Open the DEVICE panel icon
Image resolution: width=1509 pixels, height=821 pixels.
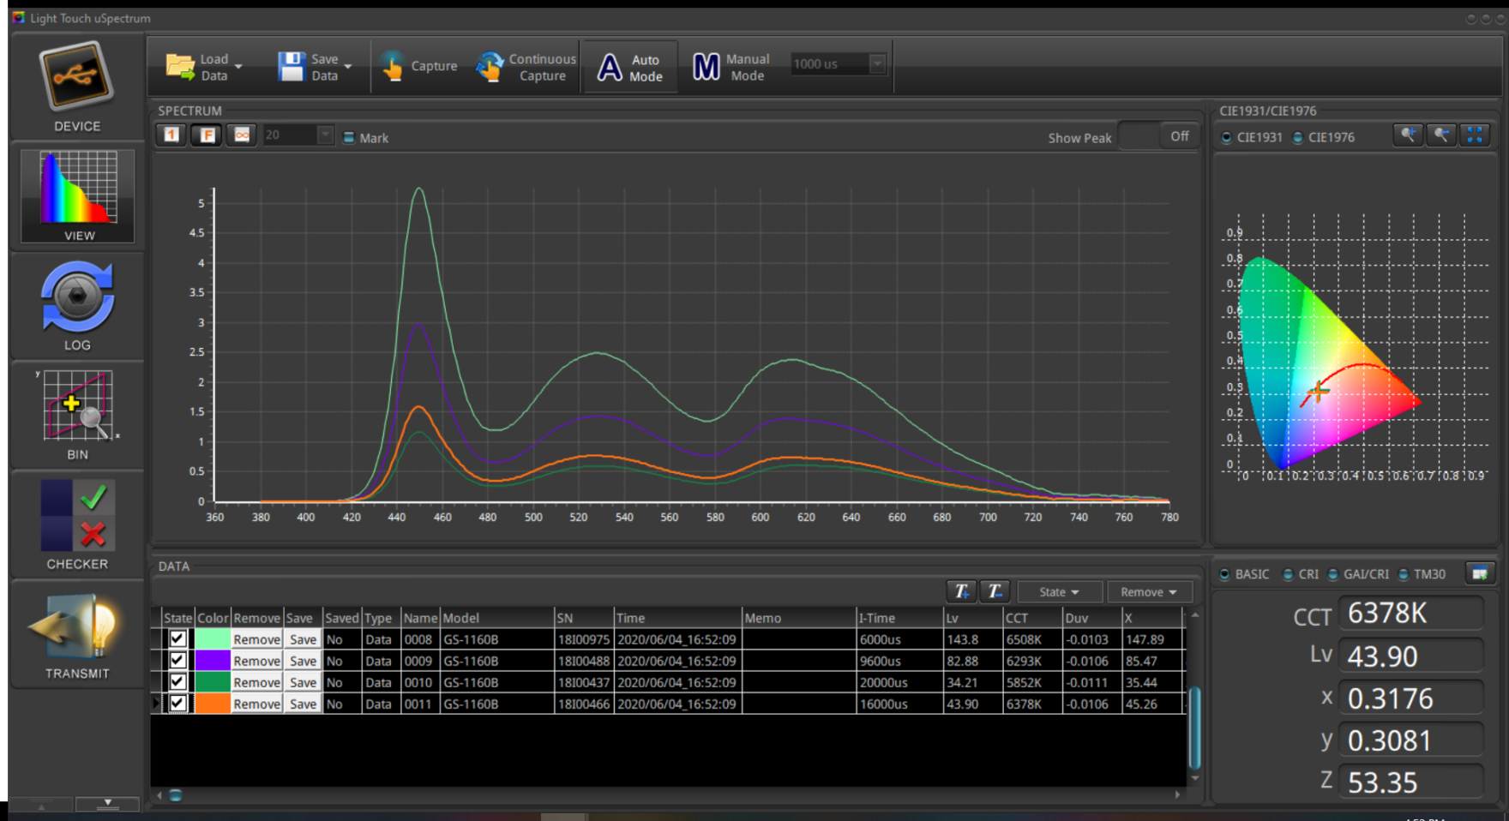pos(77,78)
